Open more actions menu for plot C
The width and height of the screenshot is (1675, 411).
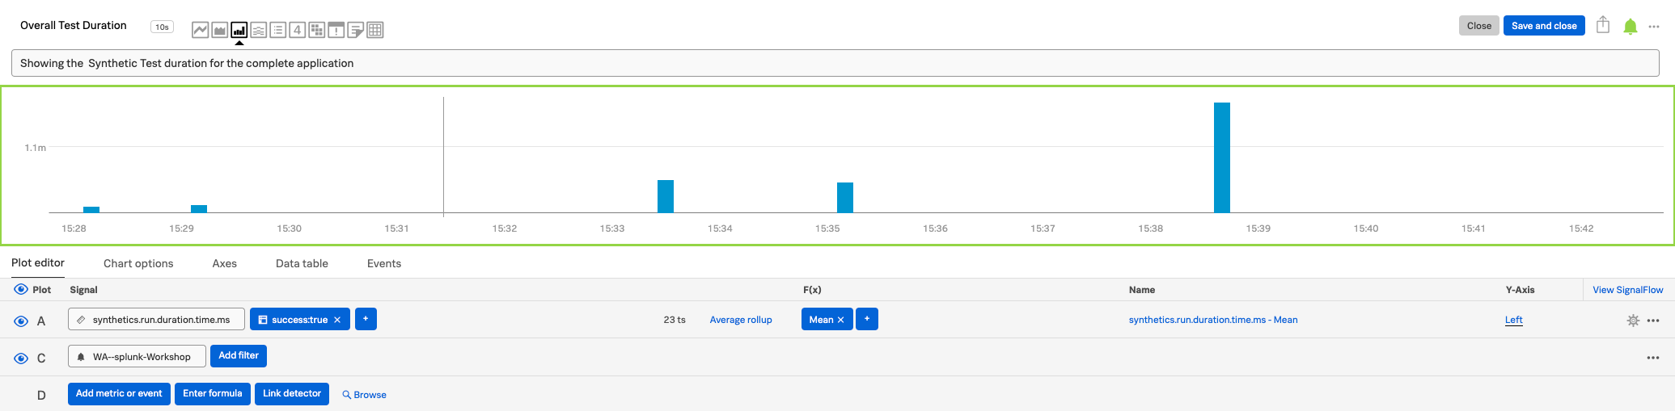1652,358
